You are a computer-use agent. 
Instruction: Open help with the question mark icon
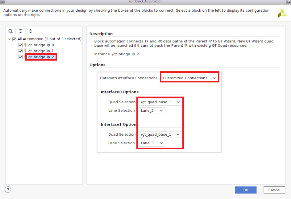click(x=8, y=189)
